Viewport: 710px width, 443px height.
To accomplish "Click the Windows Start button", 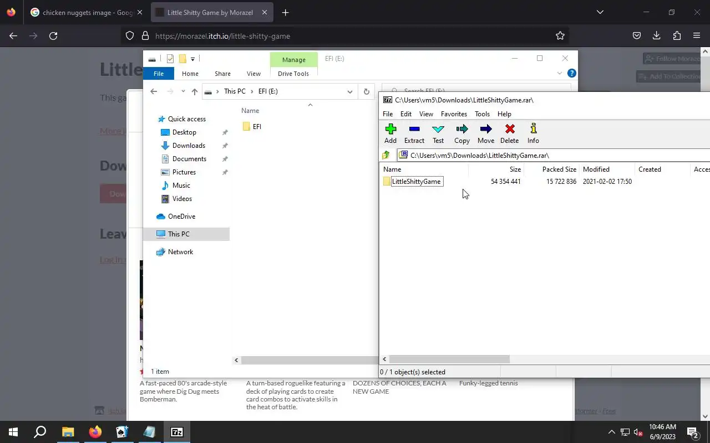I will click(13, 432).
